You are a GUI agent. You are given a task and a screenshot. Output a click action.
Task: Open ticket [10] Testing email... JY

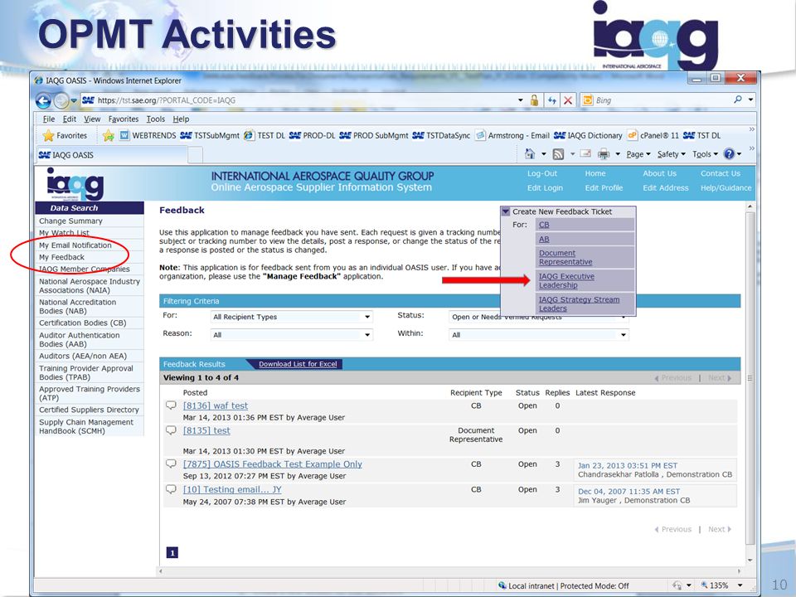232,489
